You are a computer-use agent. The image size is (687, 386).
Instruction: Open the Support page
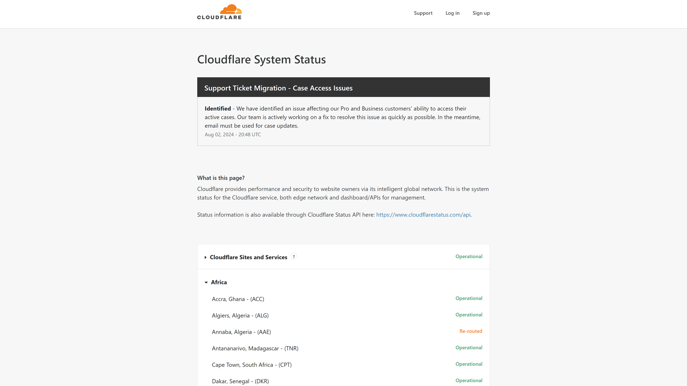click(423, 13)
